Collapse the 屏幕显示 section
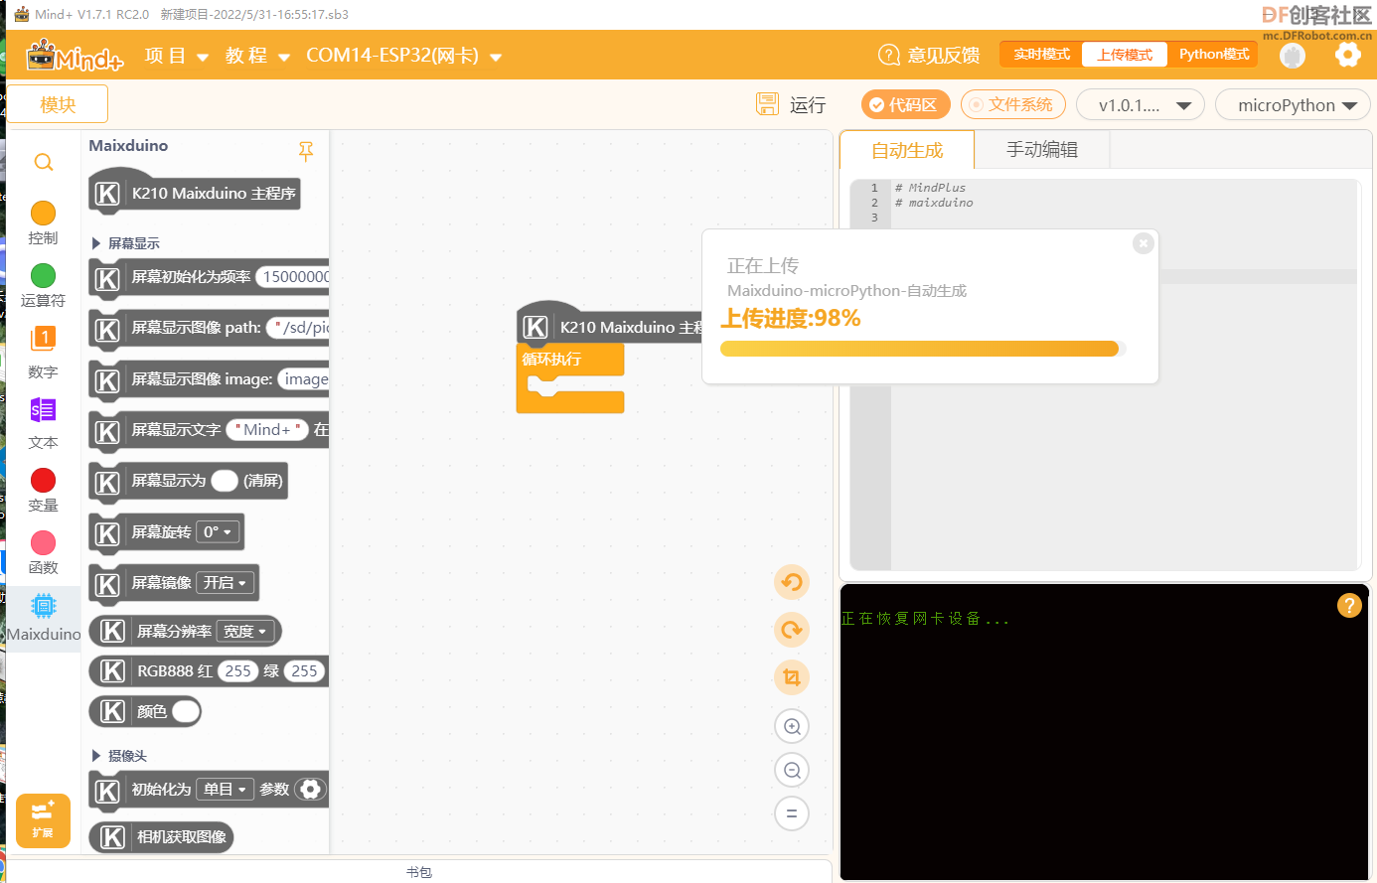 [96, 243]
